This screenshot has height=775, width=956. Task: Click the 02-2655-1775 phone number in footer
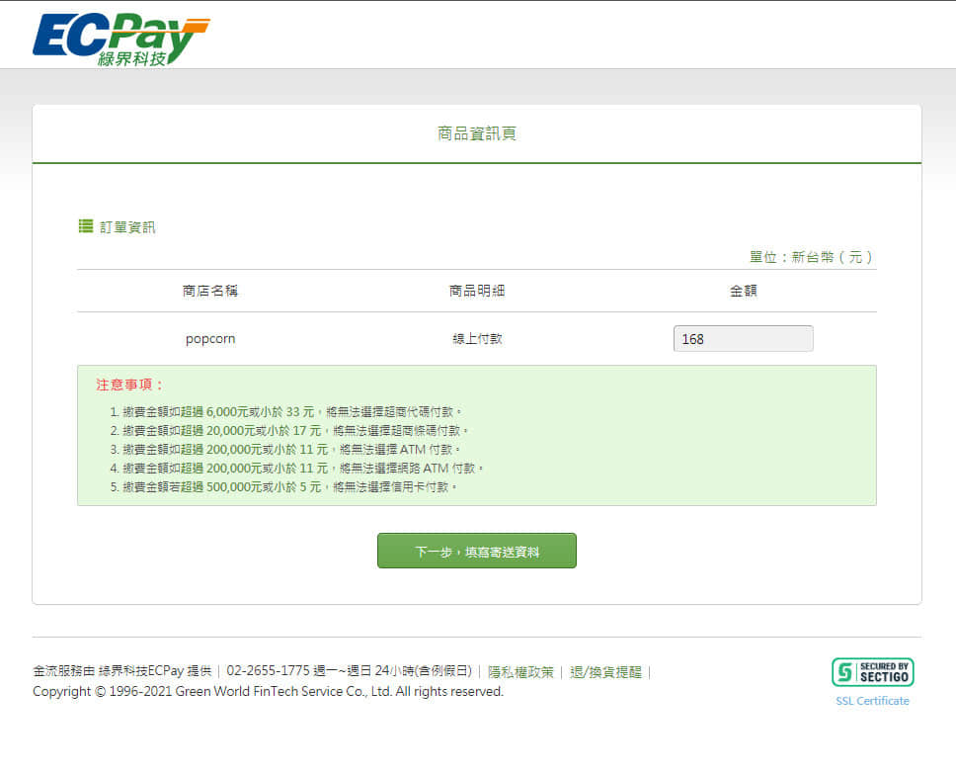click(x=268, y=672)
